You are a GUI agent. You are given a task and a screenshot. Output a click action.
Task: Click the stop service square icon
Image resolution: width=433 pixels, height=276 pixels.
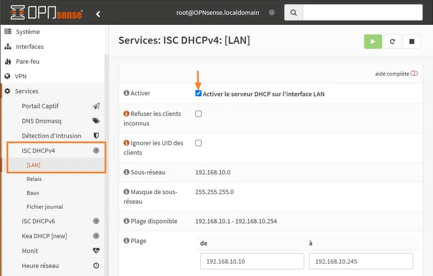(x=412, y=42)
